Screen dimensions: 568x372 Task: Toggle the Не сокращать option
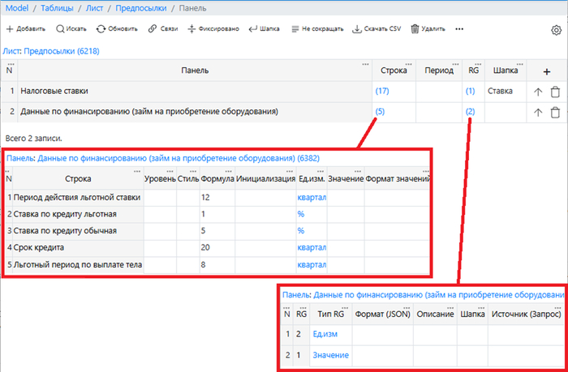[x=316, y=29]
